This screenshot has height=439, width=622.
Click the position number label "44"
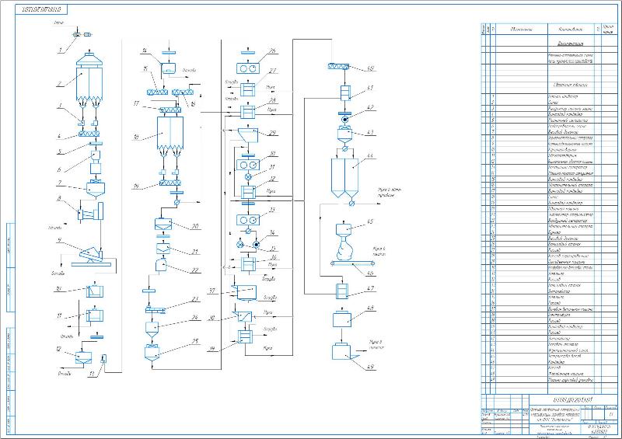click(370, 156)
